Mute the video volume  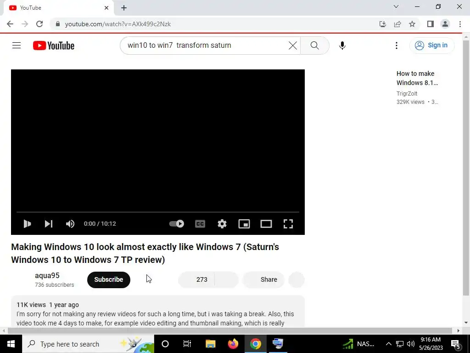tap(70, 224)
